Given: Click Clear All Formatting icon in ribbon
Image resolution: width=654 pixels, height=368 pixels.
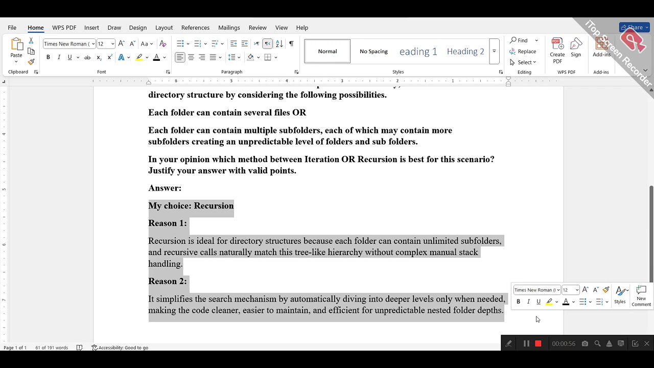Looking at the screenshot, I should tap(163, 44).
